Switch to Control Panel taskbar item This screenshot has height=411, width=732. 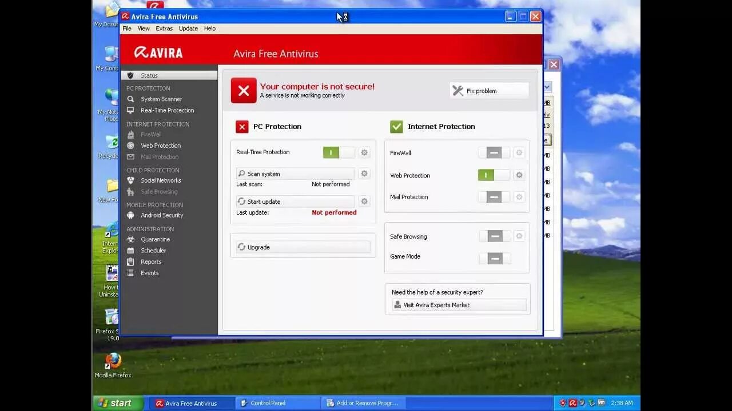(277, 403)
